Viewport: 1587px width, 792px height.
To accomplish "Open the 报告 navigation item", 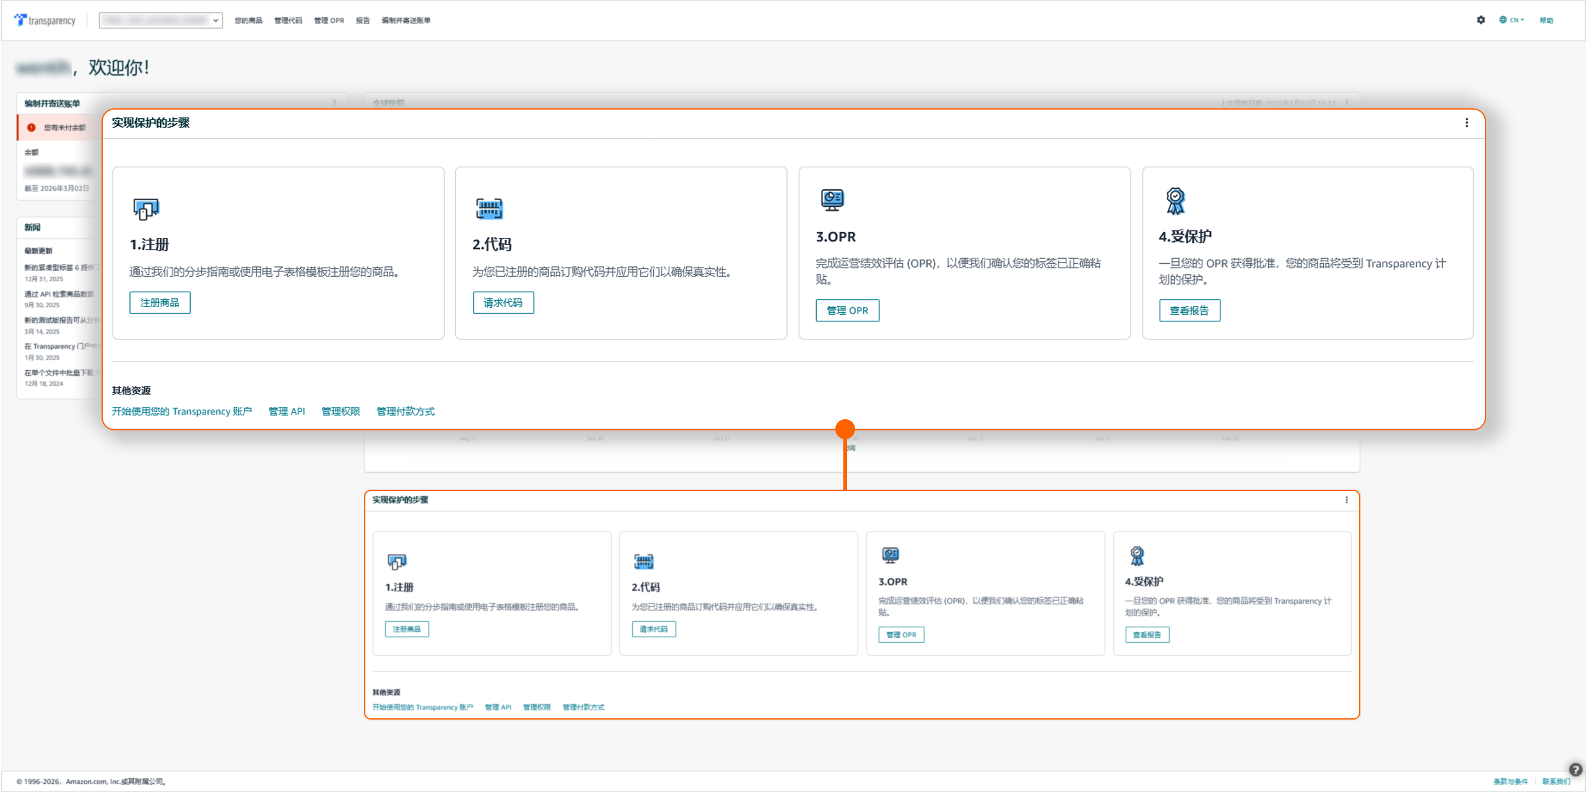I will coord(363,20).
